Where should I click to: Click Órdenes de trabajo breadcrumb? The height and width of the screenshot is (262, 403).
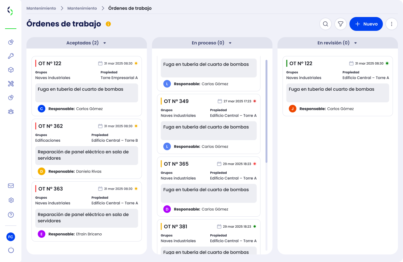130,8
